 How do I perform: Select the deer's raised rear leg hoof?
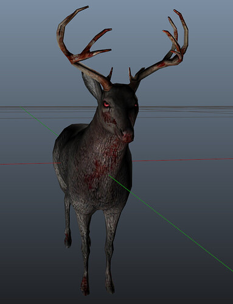point(68,241)
